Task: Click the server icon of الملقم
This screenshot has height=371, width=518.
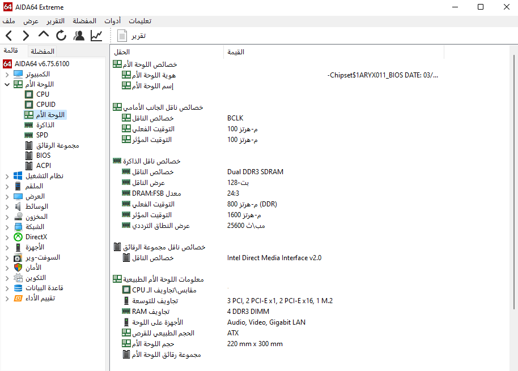Action: coord(18,186)
